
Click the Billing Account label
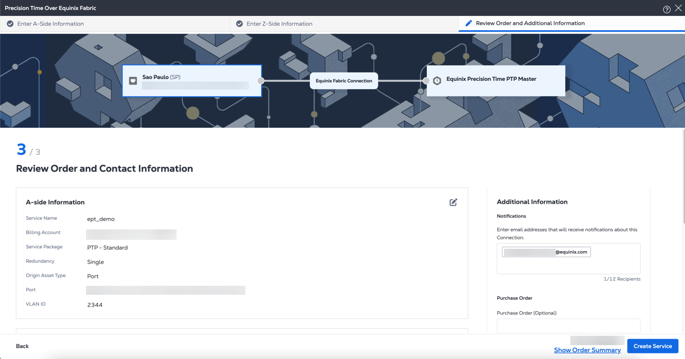pos(43,232)
